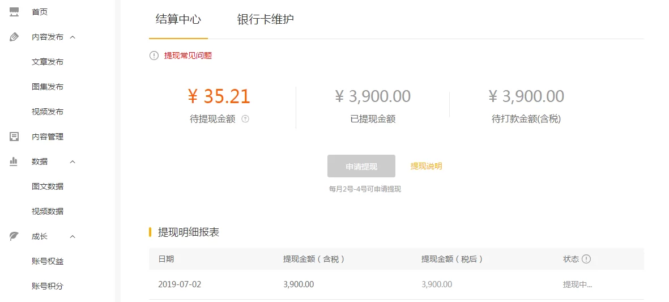This screenshot has height=302, width=669.
Task: Collapse the 内容发布 menu chevron
Action: [x=73, y=37]
